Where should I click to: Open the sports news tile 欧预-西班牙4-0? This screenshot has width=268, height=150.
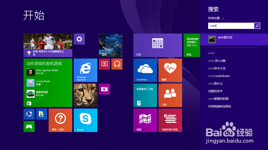click(x=48, y=45)
